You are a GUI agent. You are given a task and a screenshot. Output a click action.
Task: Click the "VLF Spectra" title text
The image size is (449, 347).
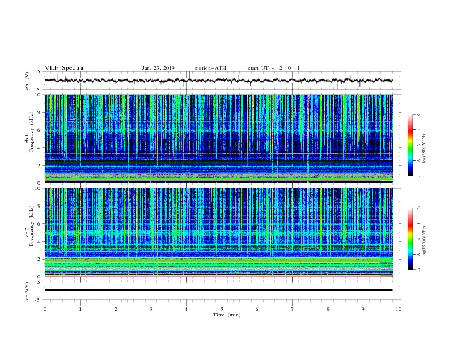pyautogui.click(x=64, y=68)
